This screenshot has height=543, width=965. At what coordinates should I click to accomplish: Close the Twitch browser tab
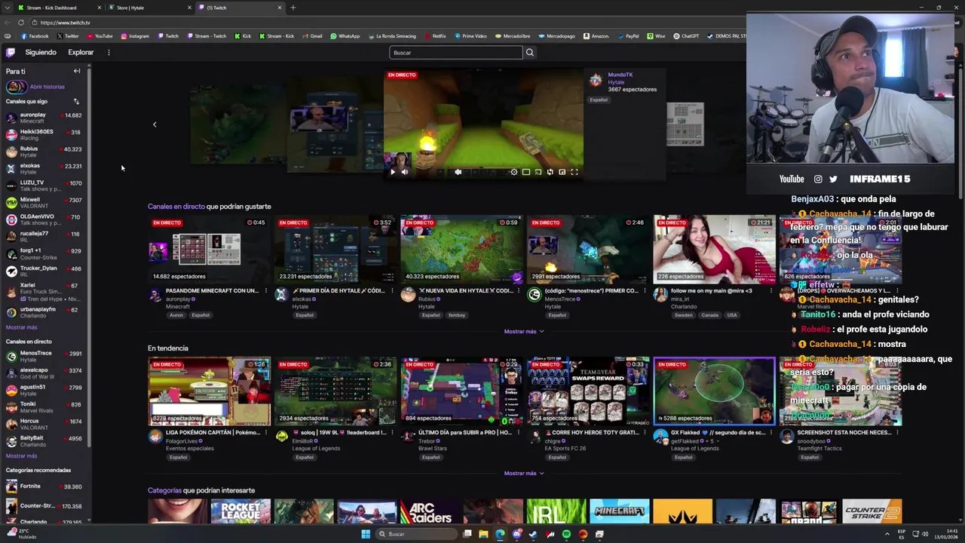280,8
